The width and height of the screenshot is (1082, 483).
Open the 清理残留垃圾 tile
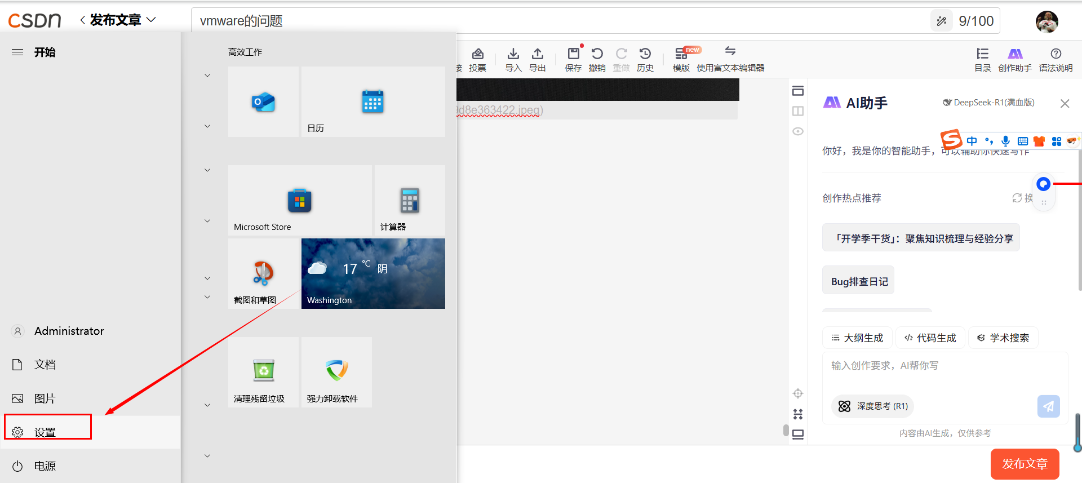point(263,372)
